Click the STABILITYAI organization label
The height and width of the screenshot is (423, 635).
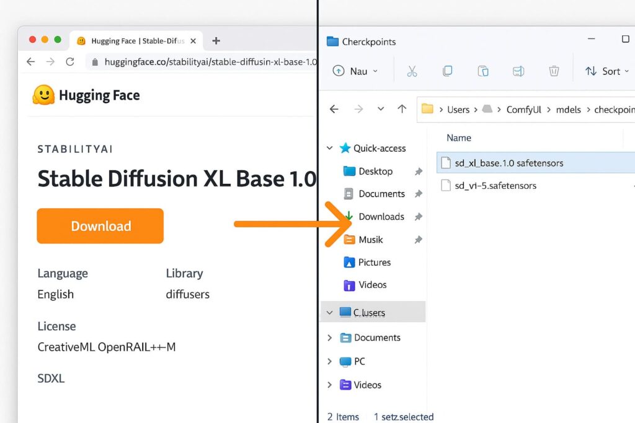pos(75,149)
